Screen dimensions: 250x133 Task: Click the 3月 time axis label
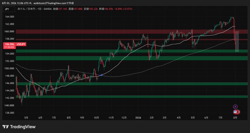[x=165, y=118]
